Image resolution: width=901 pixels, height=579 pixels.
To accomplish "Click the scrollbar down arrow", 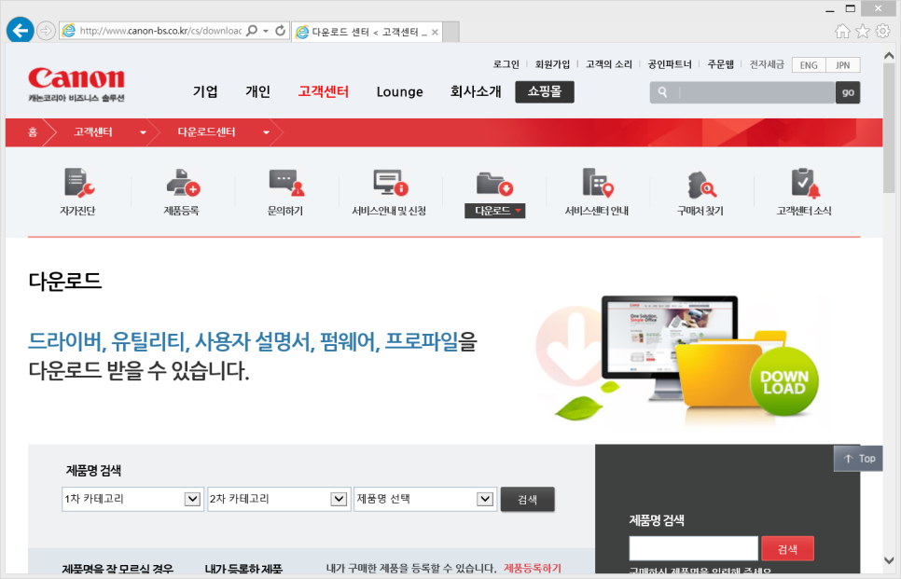I will tap(889, 560).
